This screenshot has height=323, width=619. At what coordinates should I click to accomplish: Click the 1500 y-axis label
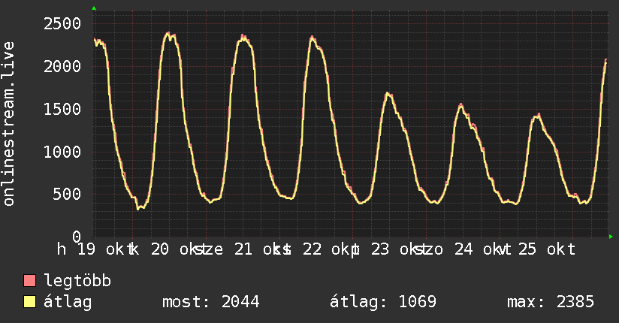click(x=62, y=110)
